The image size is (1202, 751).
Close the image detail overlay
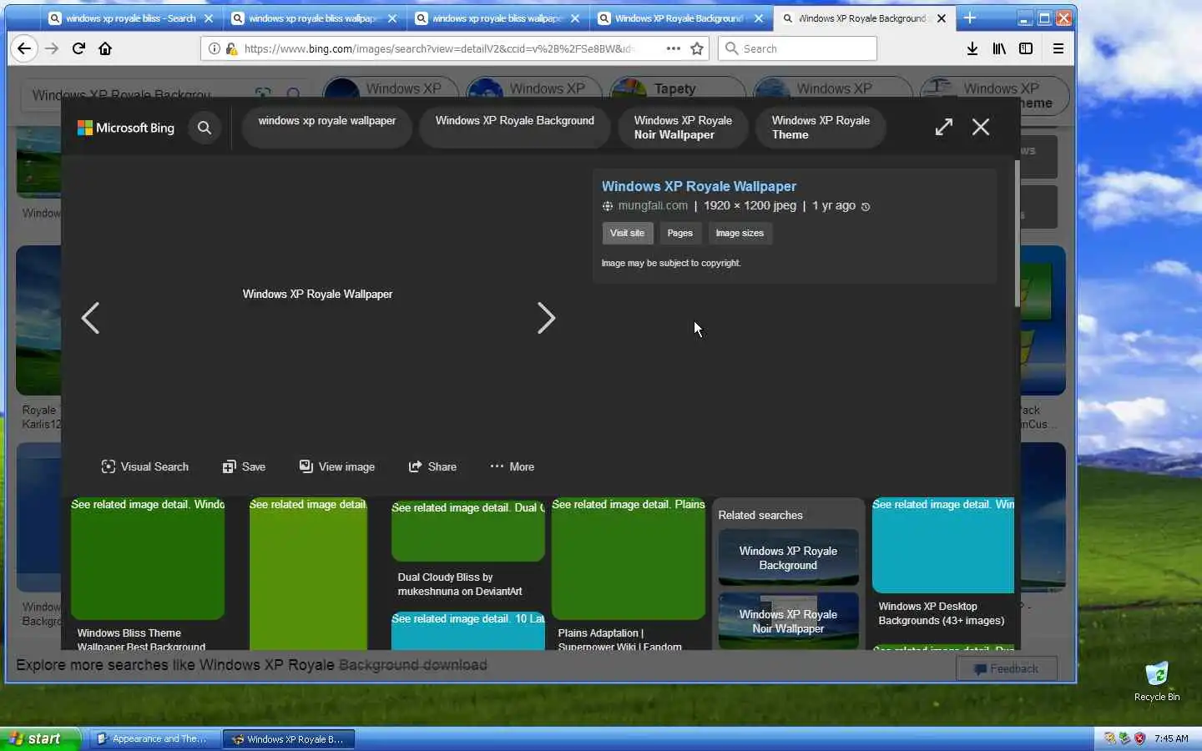coord(981,127)
